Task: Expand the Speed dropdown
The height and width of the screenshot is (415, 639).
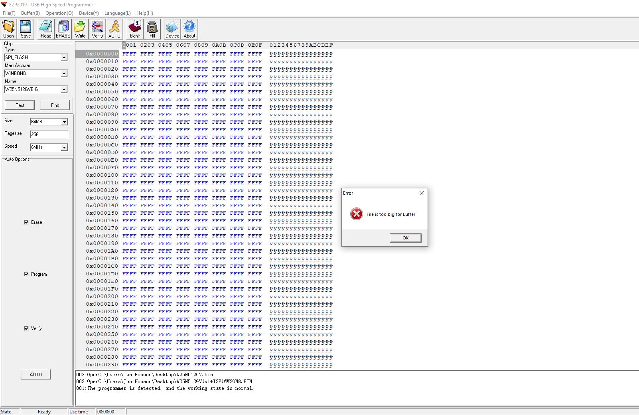Action: tap(64, 148)
